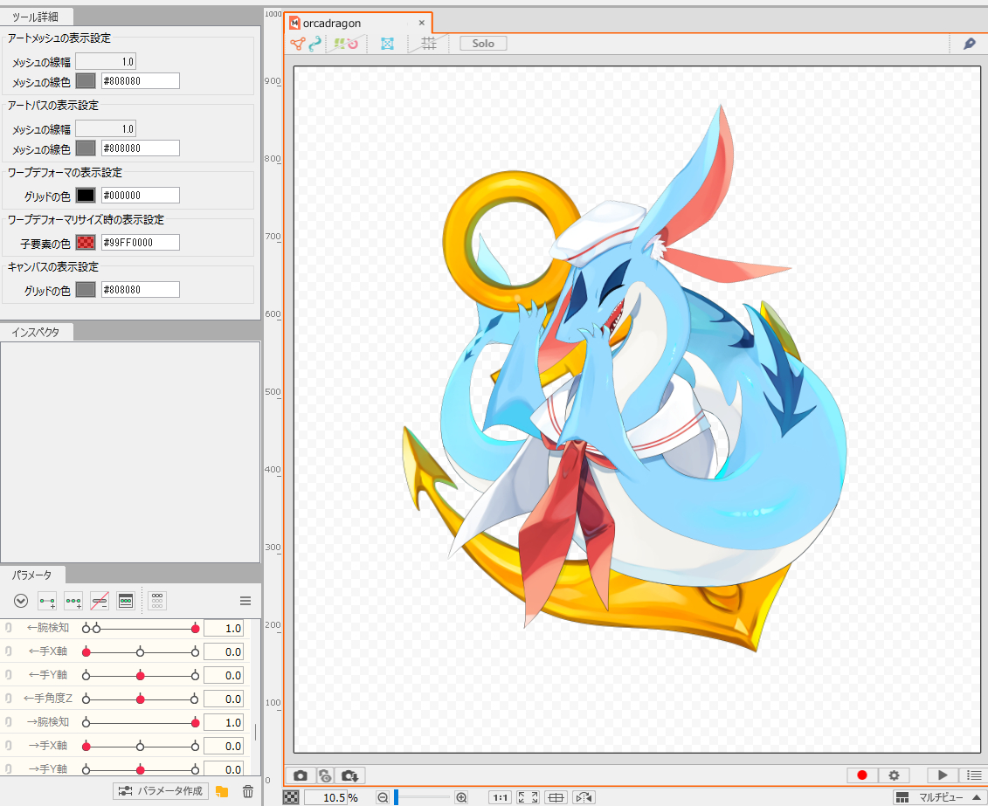Toggle the Solo display button

[483, 44]
